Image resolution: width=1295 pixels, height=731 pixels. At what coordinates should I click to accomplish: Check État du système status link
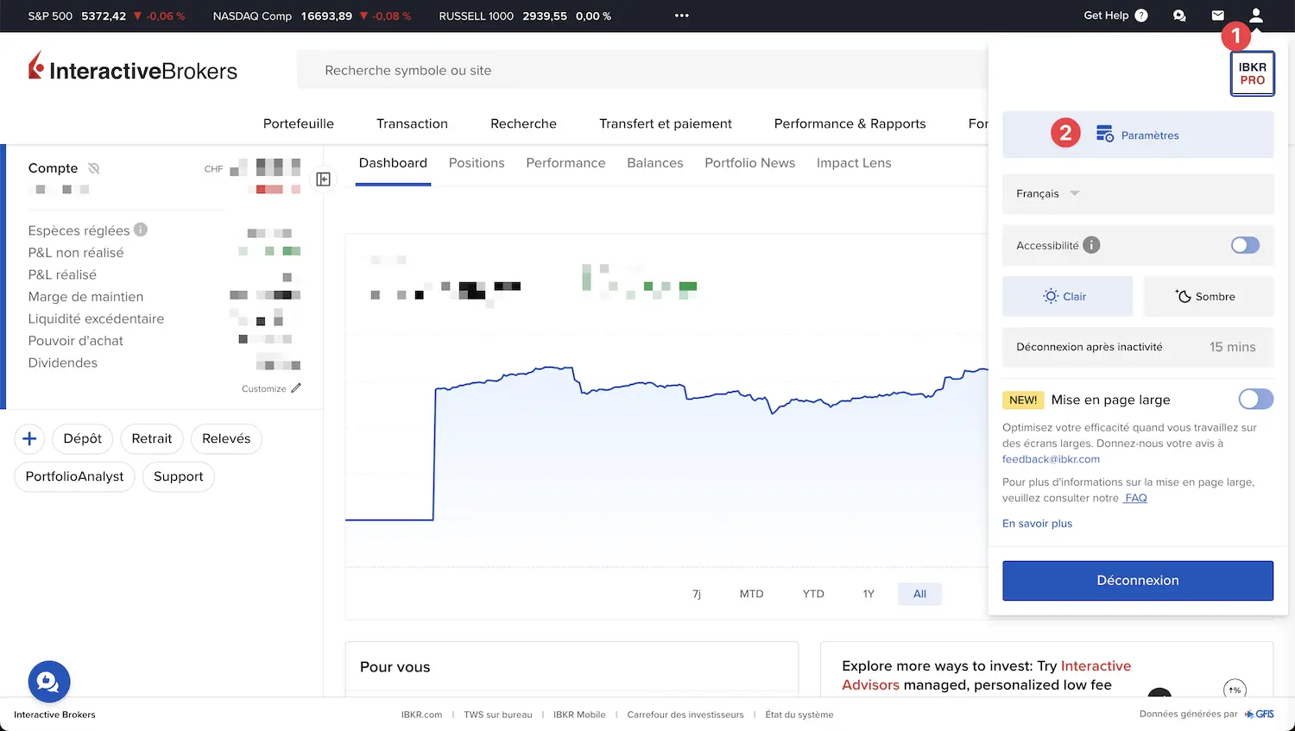pos(799,715)
